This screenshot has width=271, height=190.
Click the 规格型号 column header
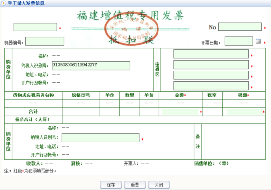[x=81, y=95]
